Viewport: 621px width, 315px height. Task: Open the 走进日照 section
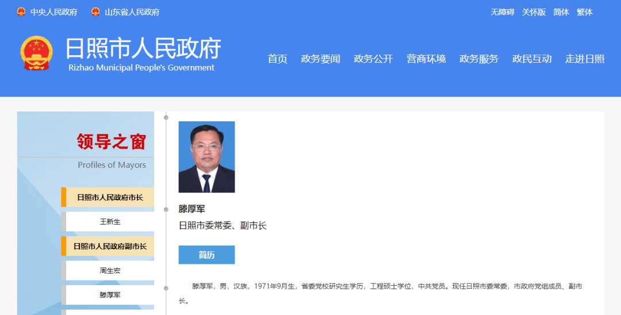pyautogui.click(x=585, y=59)
